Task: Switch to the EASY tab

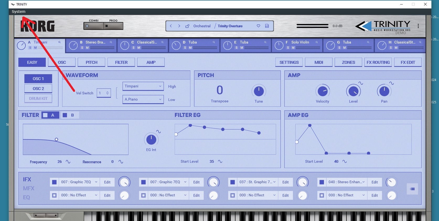Action: 32,62
